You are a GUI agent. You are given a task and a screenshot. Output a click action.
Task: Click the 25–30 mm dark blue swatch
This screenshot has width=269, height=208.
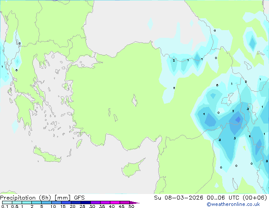[86, 202]
